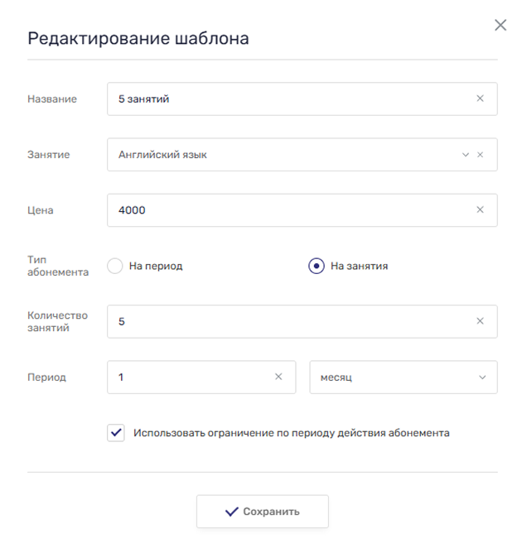The height and width of the screenshot is (553, 527).
Task: Close the Редактирование шаблона dialog
Action: click(x=500, y=26)
